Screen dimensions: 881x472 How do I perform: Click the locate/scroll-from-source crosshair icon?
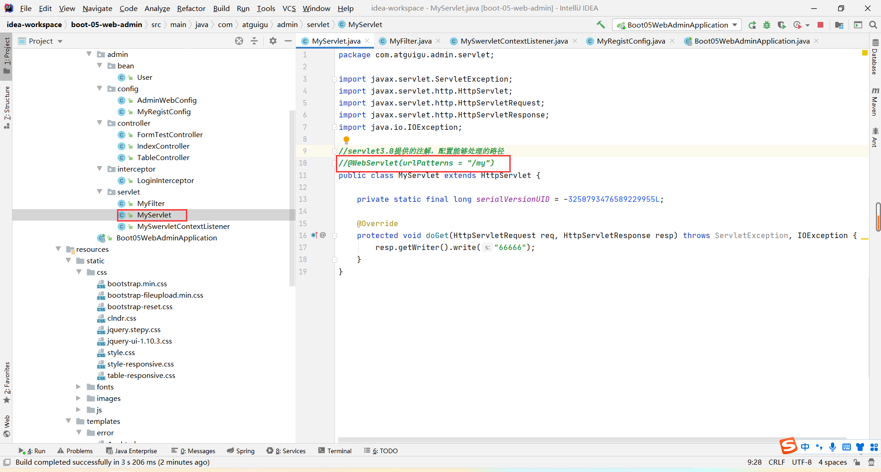[239, 41]
